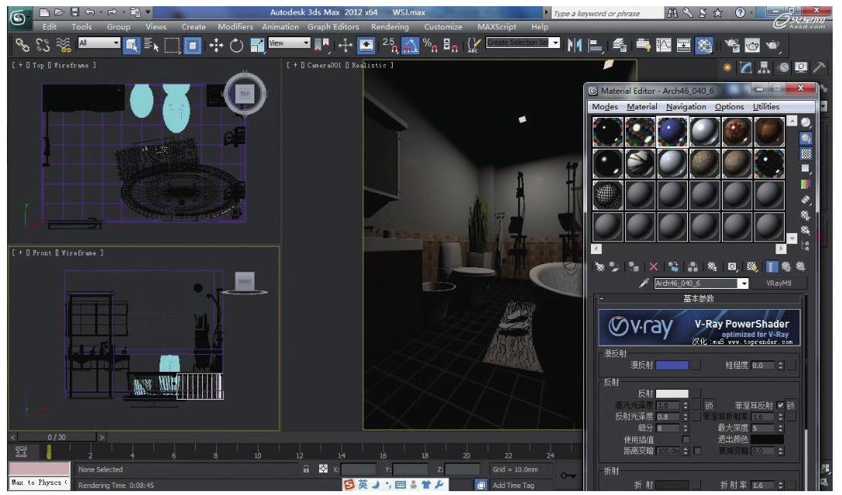Open the reference coordinate View dropdown

pos(289,43)
